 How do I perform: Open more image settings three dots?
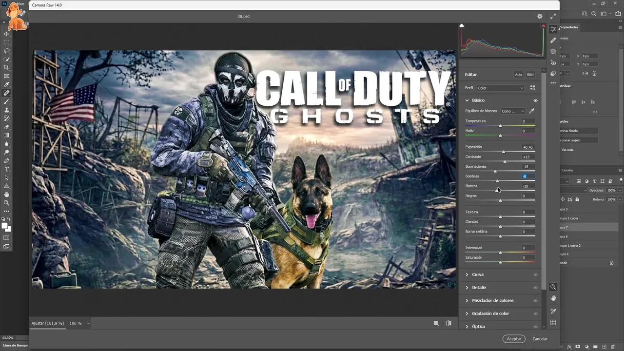click(553, 83)
